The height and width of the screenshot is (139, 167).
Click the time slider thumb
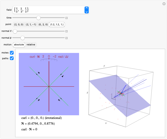pos(38,18)
